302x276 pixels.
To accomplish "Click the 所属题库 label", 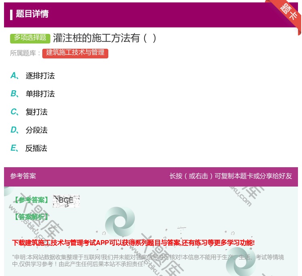I will pos(25,53).
